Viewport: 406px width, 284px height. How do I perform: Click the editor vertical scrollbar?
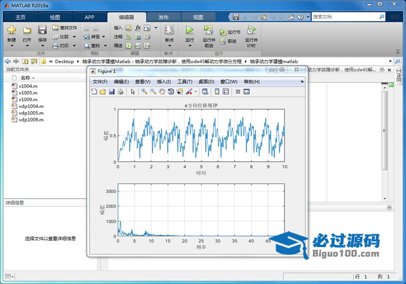[384, 131]
